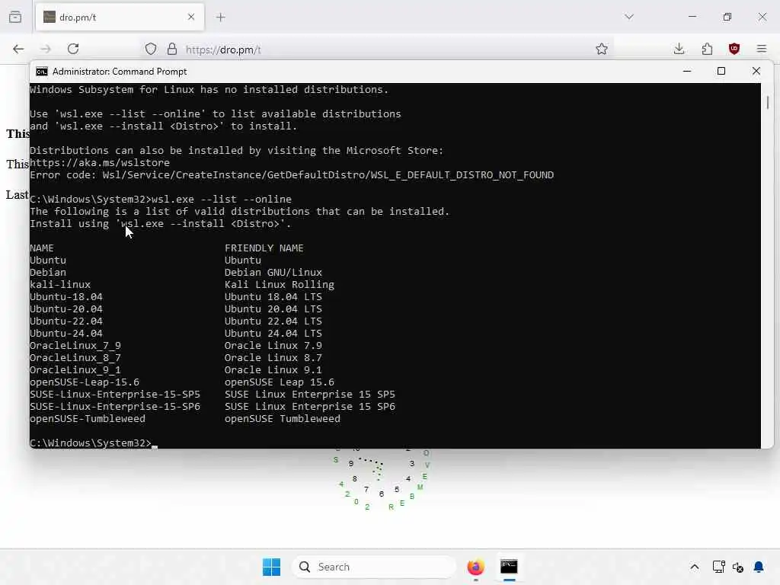Click the display tray icon

point(718,567)
